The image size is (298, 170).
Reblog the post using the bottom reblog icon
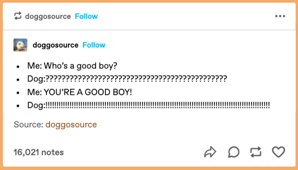tap(255, 152)
